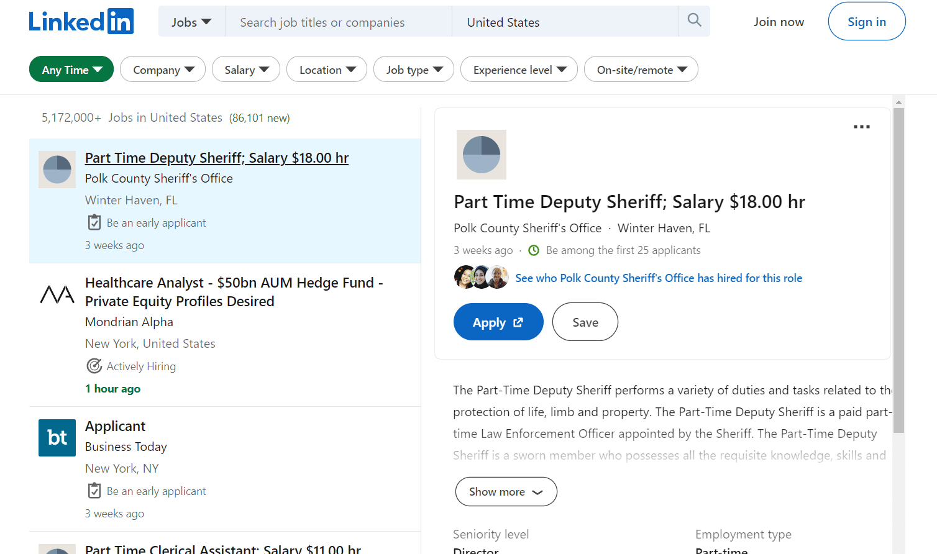Click early applicant clipboard icon under Polk County
This screenshot has width=937, height=554.
click(94, 222)
